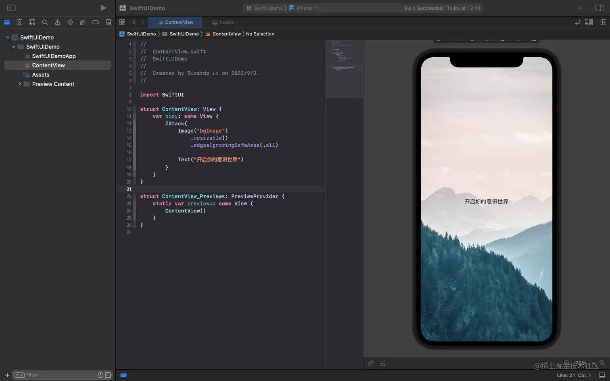The width and height of the screenshot is (610, 381).
Task: Click the SwiftUIDemo window title
Action: [147, 8]
